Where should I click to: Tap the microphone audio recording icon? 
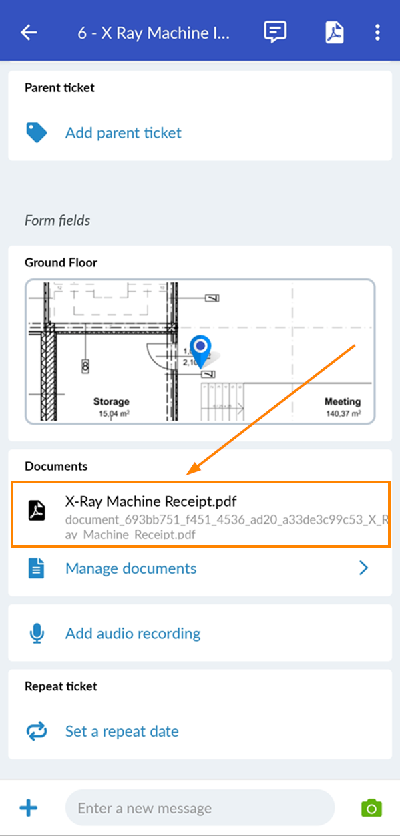[x=37, y=633]
